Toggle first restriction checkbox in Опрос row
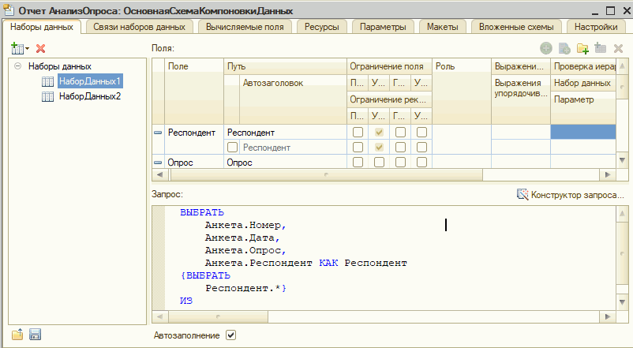633x348 pixels. [x=358, y=163]
